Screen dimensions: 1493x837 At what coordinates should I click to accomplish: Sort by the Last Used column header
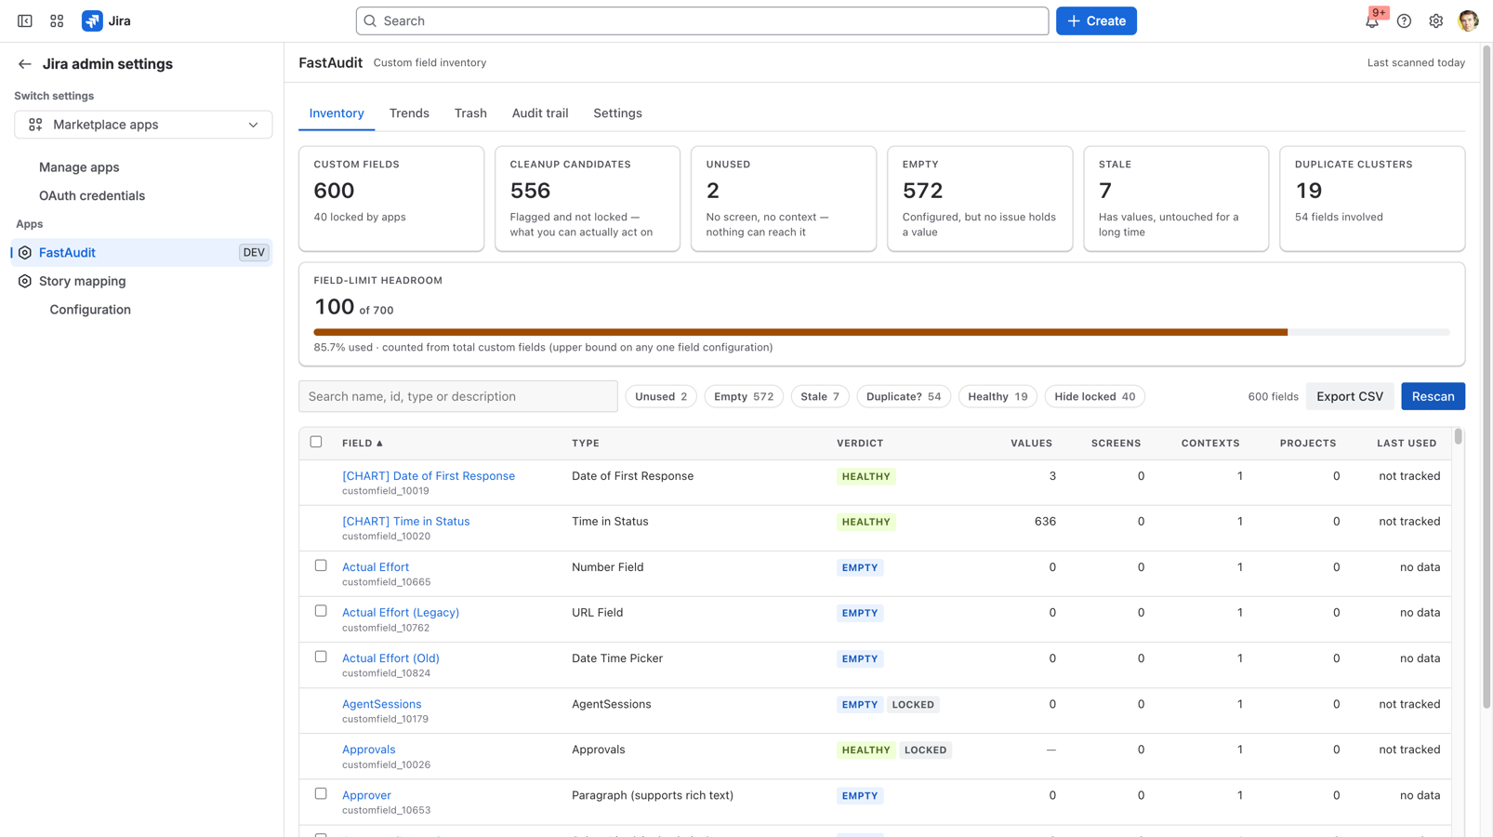point(1407,444)
